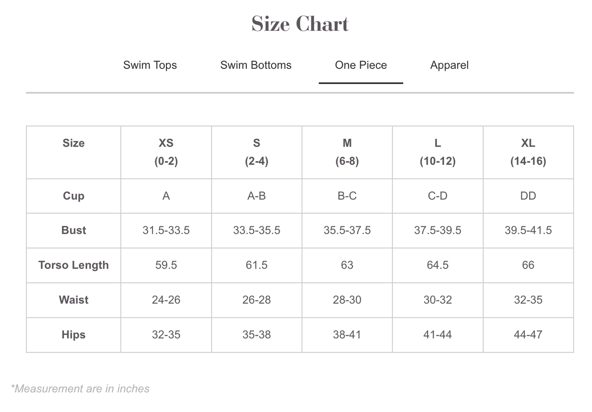Switch to the Swim Tops tab
592x412 pixels.
tap(150, 65)
